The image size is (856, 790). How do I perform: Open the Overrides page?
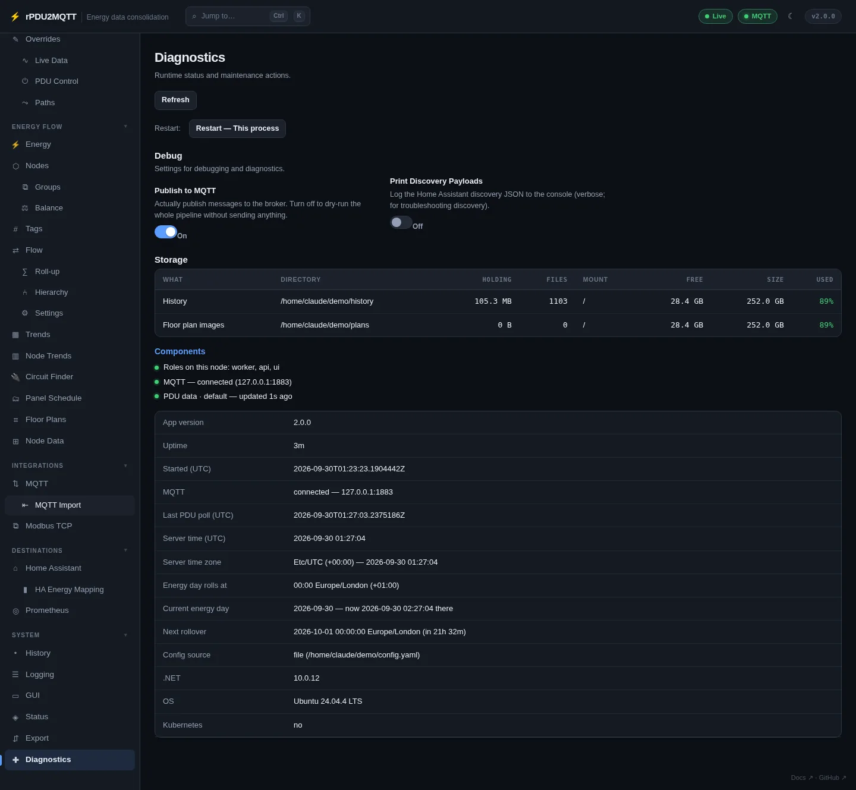(x=70, y=39)
